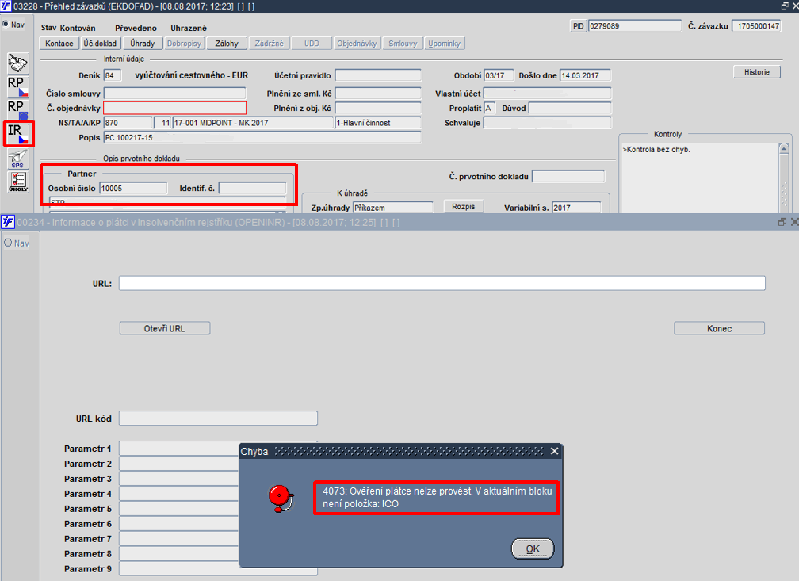Image resolution: width=799 pixels, height=581 pixels.
Task: Click the Osobní číslo field 10005
Action: point(133,188)
